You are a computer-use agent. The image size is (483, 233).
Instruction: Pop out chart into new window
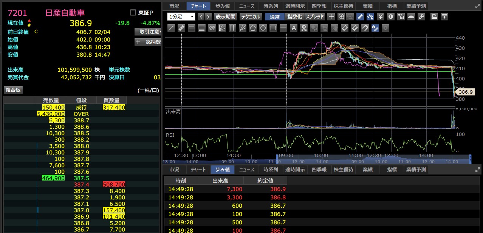[445, 17]
